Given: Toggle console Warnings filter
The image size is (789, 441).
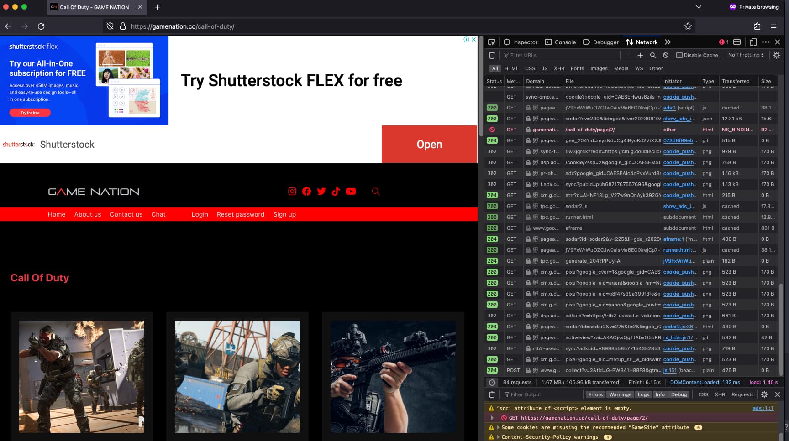Looking at the screenshot, I should [x=620, y=394].
